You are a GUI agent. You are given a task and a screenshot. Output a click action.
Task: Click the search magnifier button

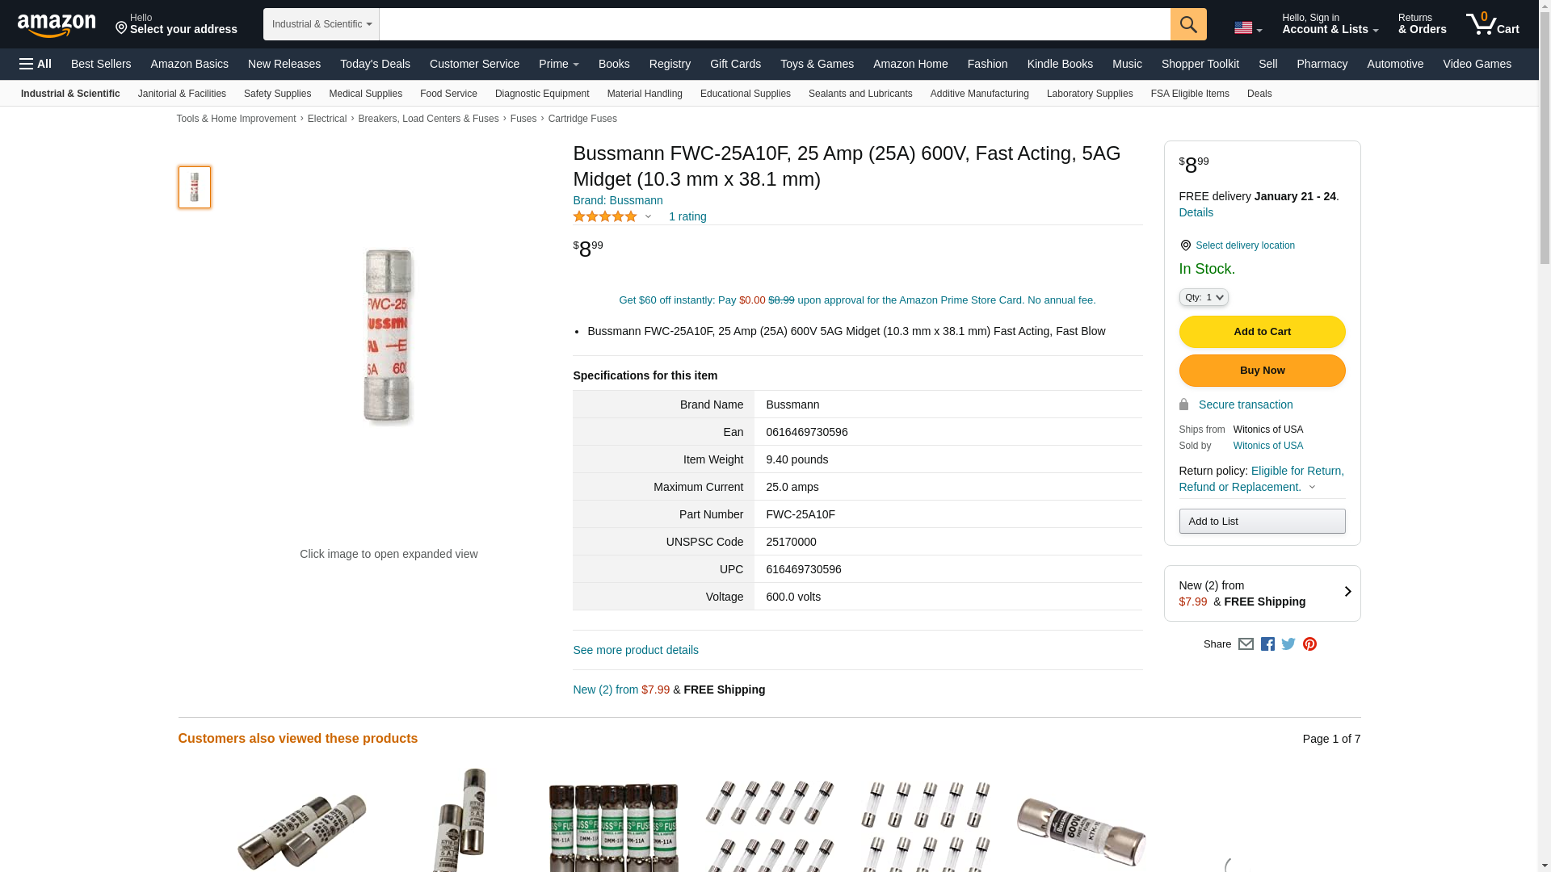click(1188, 24)
